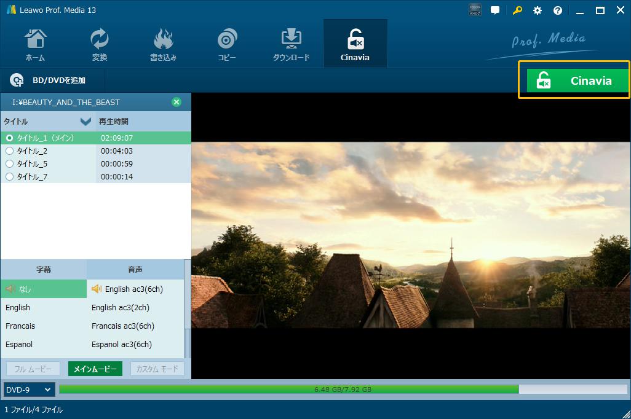
Task: Open the help question mark icon
Action: pyautogui.click(x=558, y=10)
